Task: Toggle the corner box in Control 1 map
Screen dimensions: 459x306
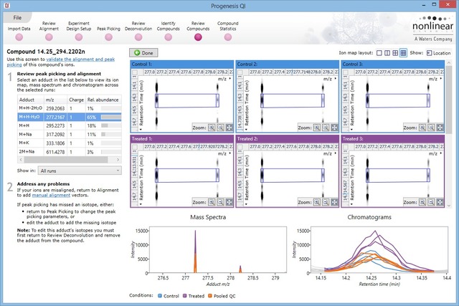Action: (x=136, y=72)
